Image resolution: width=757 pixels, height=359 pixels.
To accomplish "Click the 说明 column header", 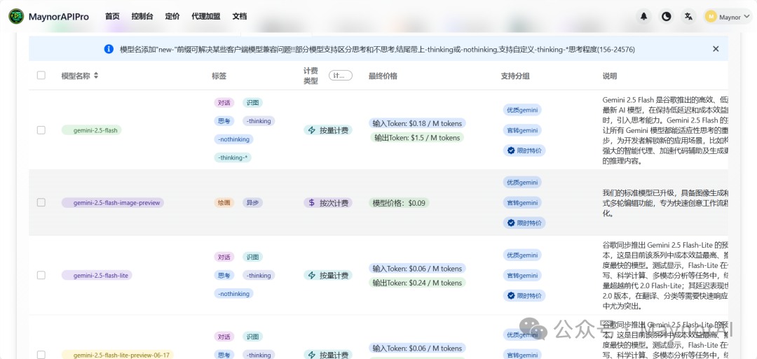I will click(610, 76).
